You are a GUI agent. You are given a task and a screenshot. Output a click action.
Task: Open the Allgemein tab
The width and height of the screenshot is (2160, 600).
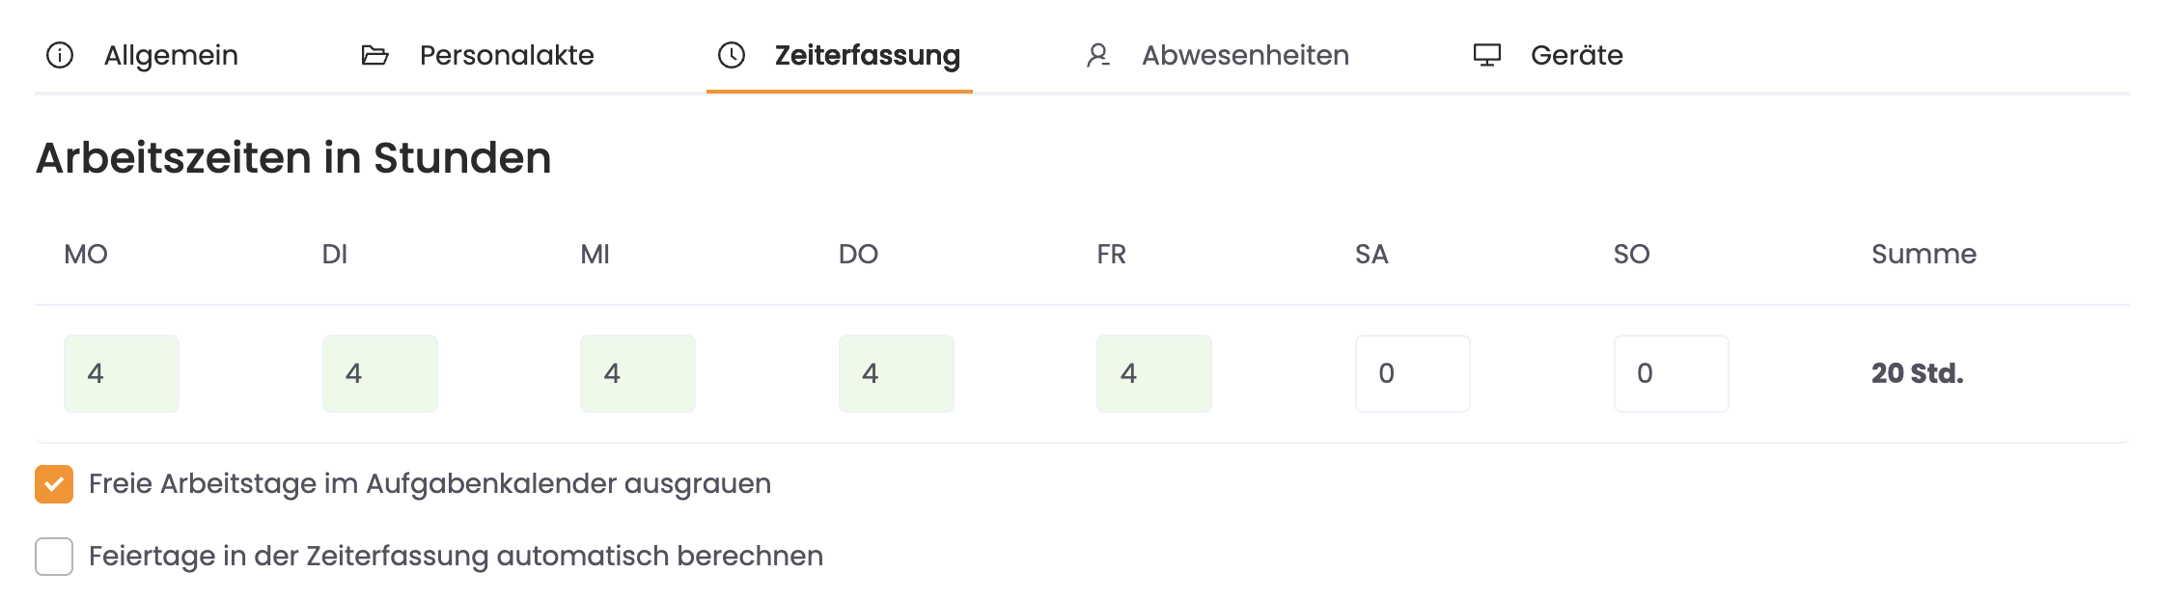(x=171, y=56)
